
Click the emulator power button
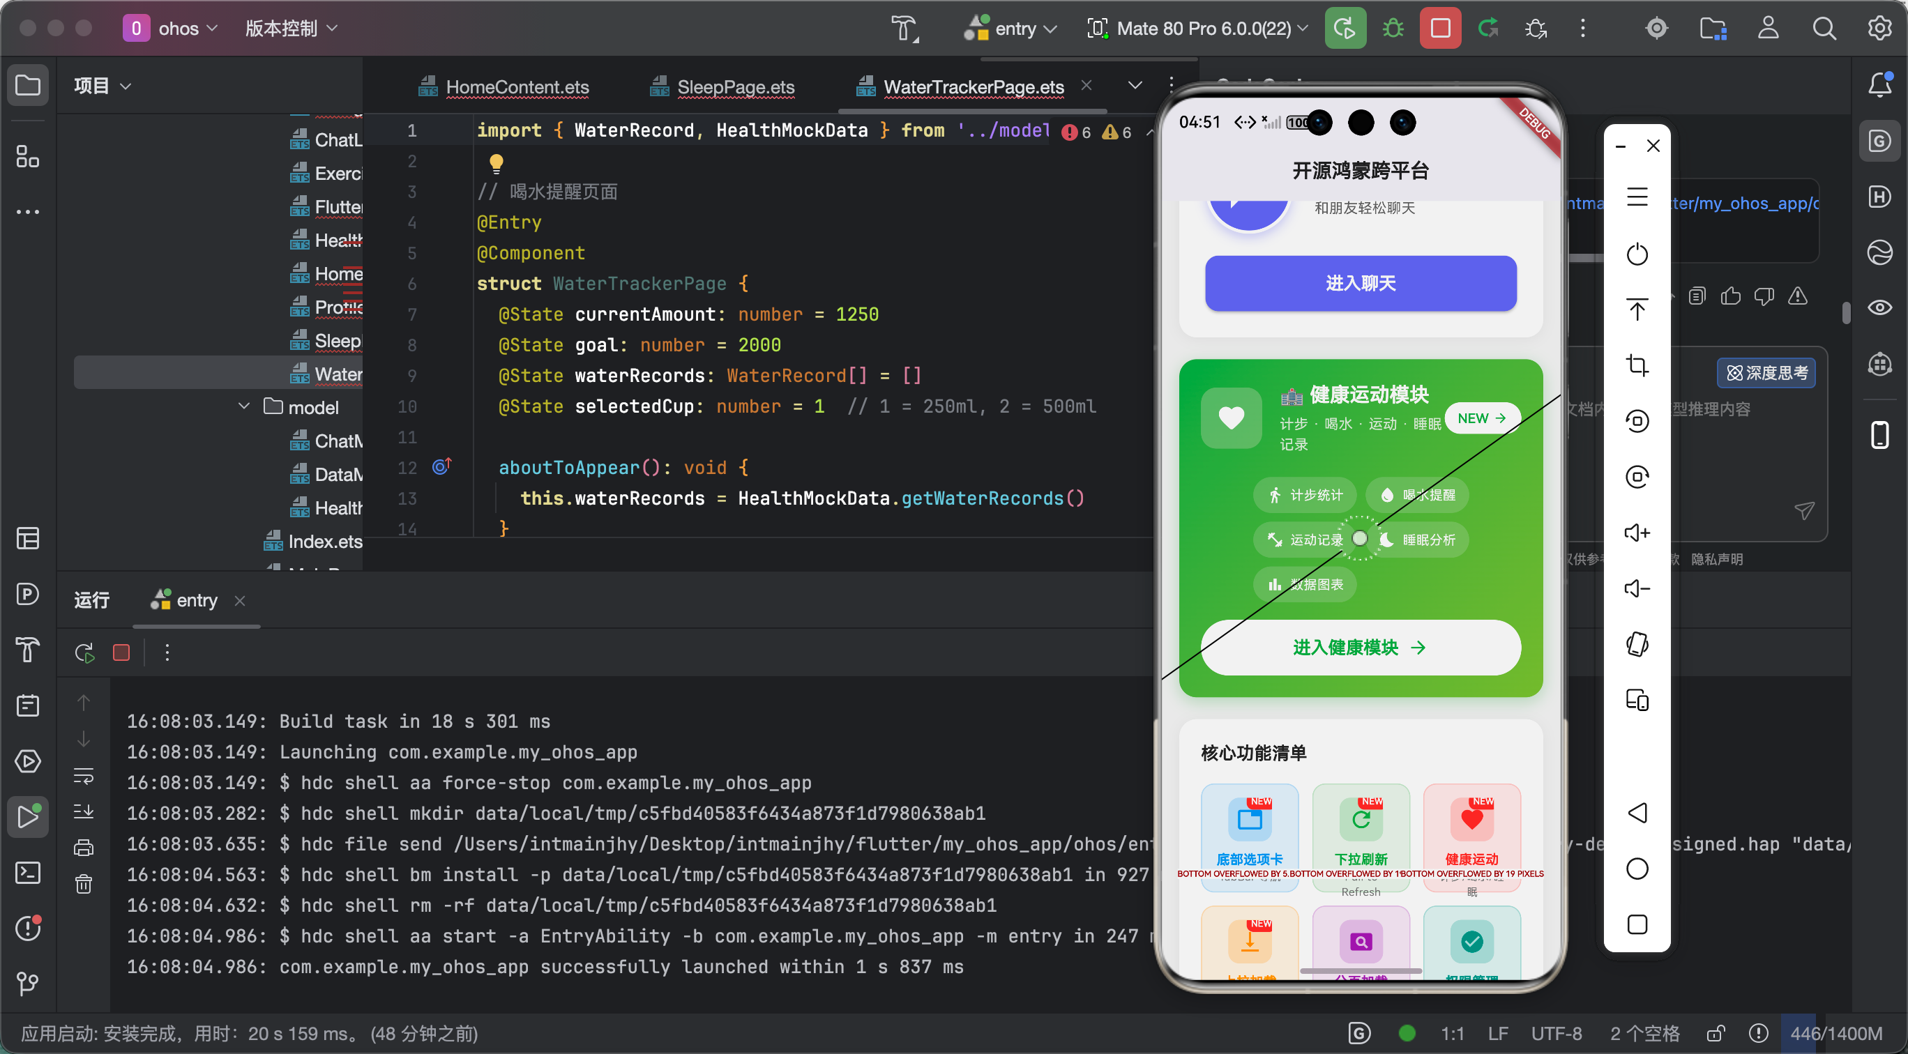click(1637, 254)
